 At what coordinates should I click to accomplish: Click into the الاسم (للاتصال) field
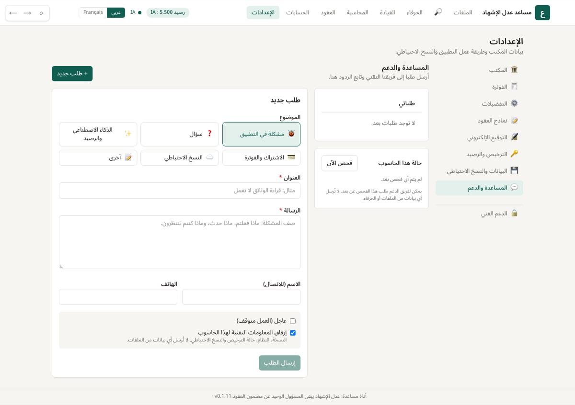[241, 297]
